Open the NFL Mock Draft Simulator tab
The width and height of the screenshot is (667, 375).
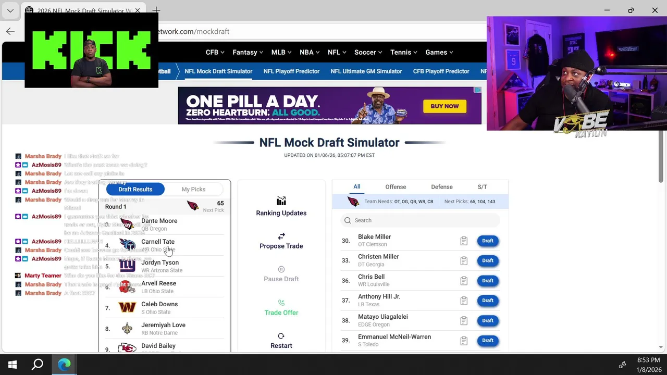[218, 71]
